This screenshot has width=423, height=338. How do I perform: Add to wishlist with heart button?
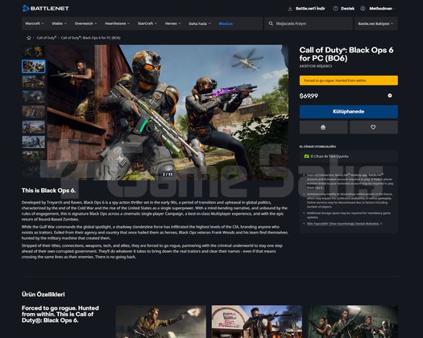[373, 127]
